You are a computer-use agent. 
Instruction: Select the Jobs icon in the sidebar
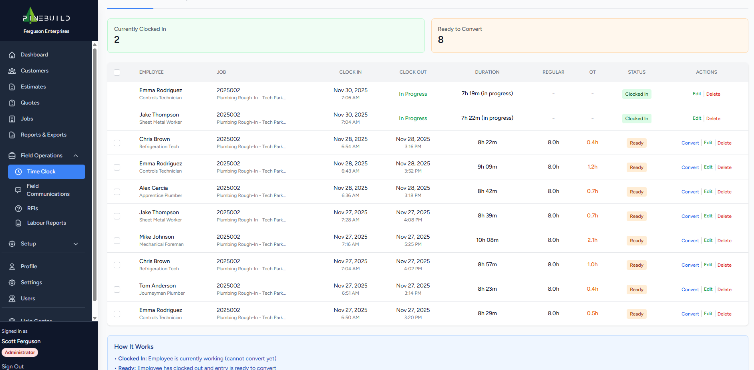[x=12, y=119]
